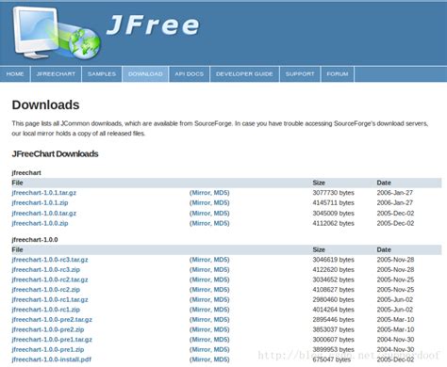Viewport: 447px width, 367px height.
Task: Click the JFreeChart Downloads subheading
Action: (55, 154)
